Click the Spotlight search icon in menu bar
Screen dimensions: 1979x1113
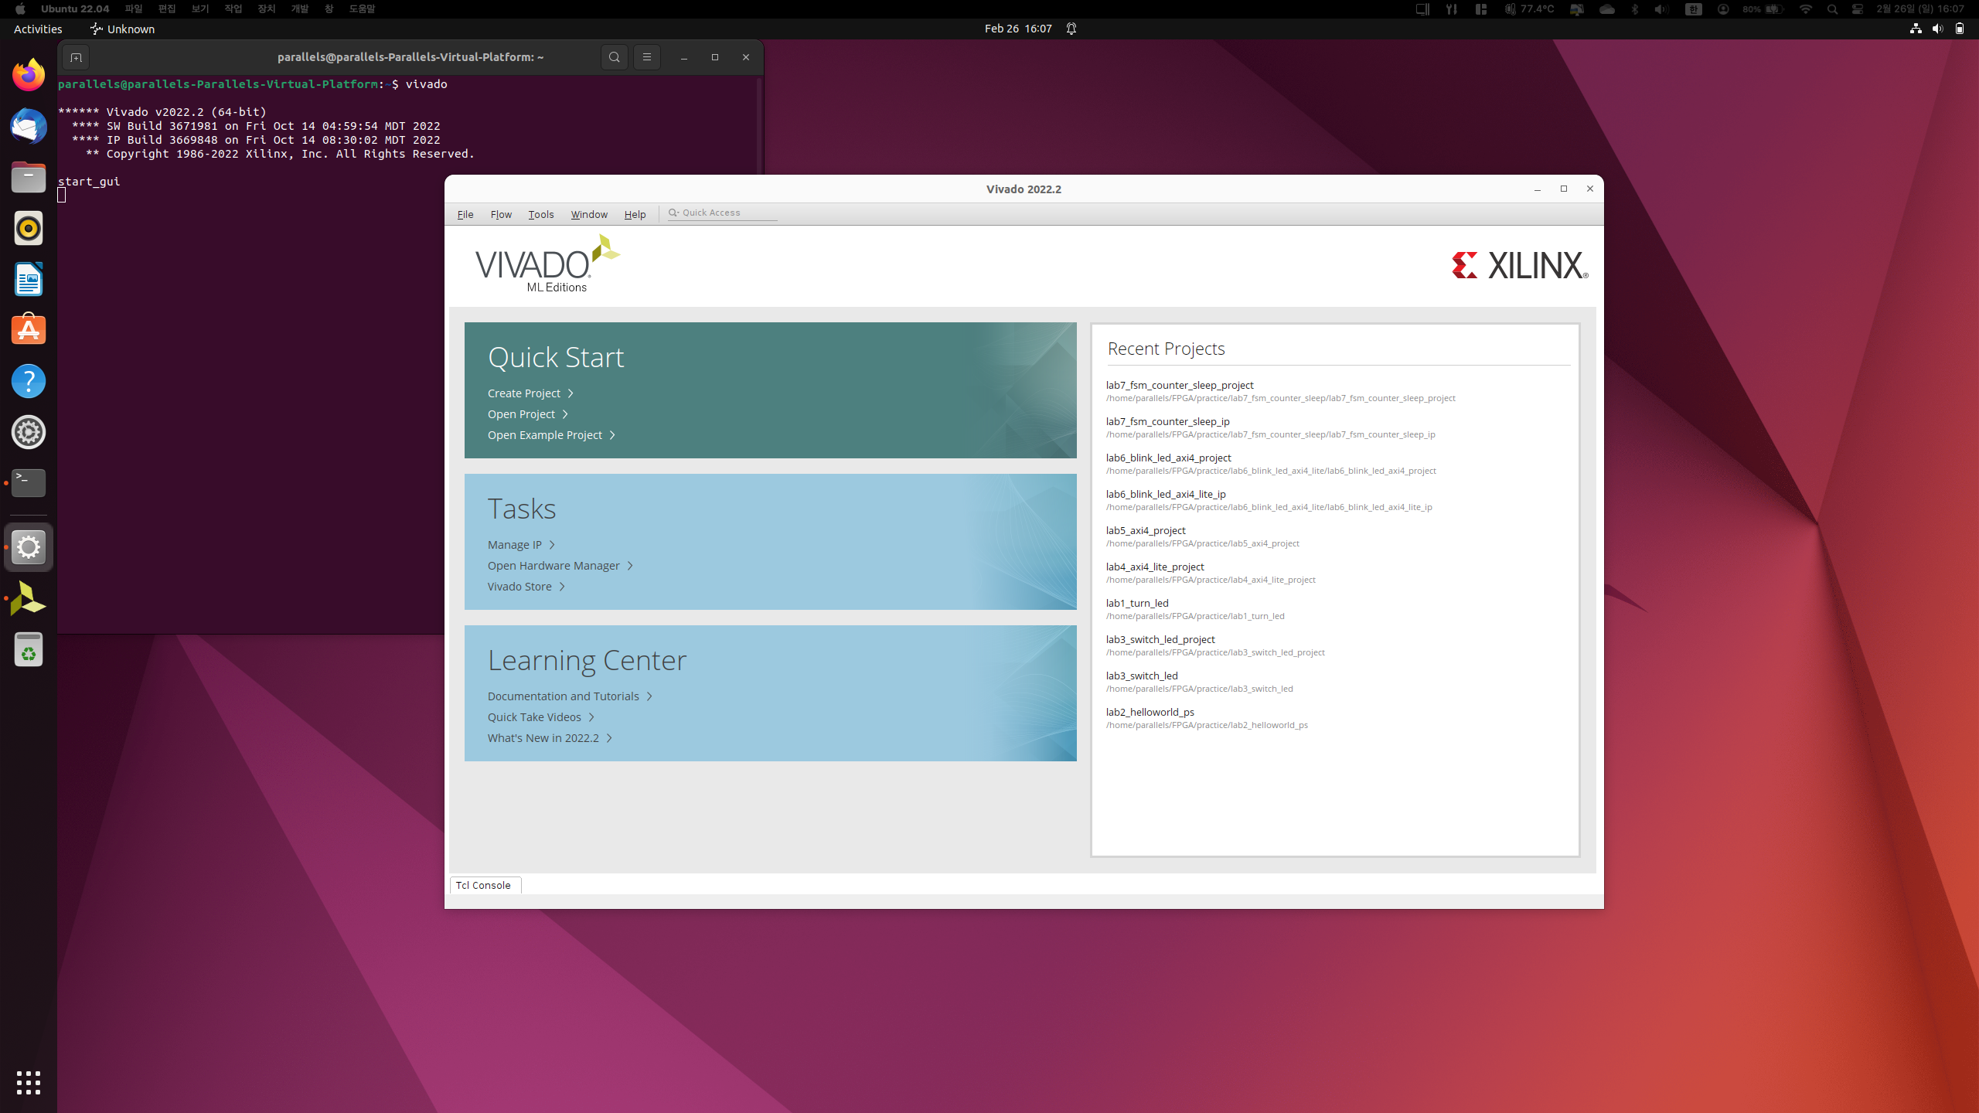click(x=1832, y=9)
